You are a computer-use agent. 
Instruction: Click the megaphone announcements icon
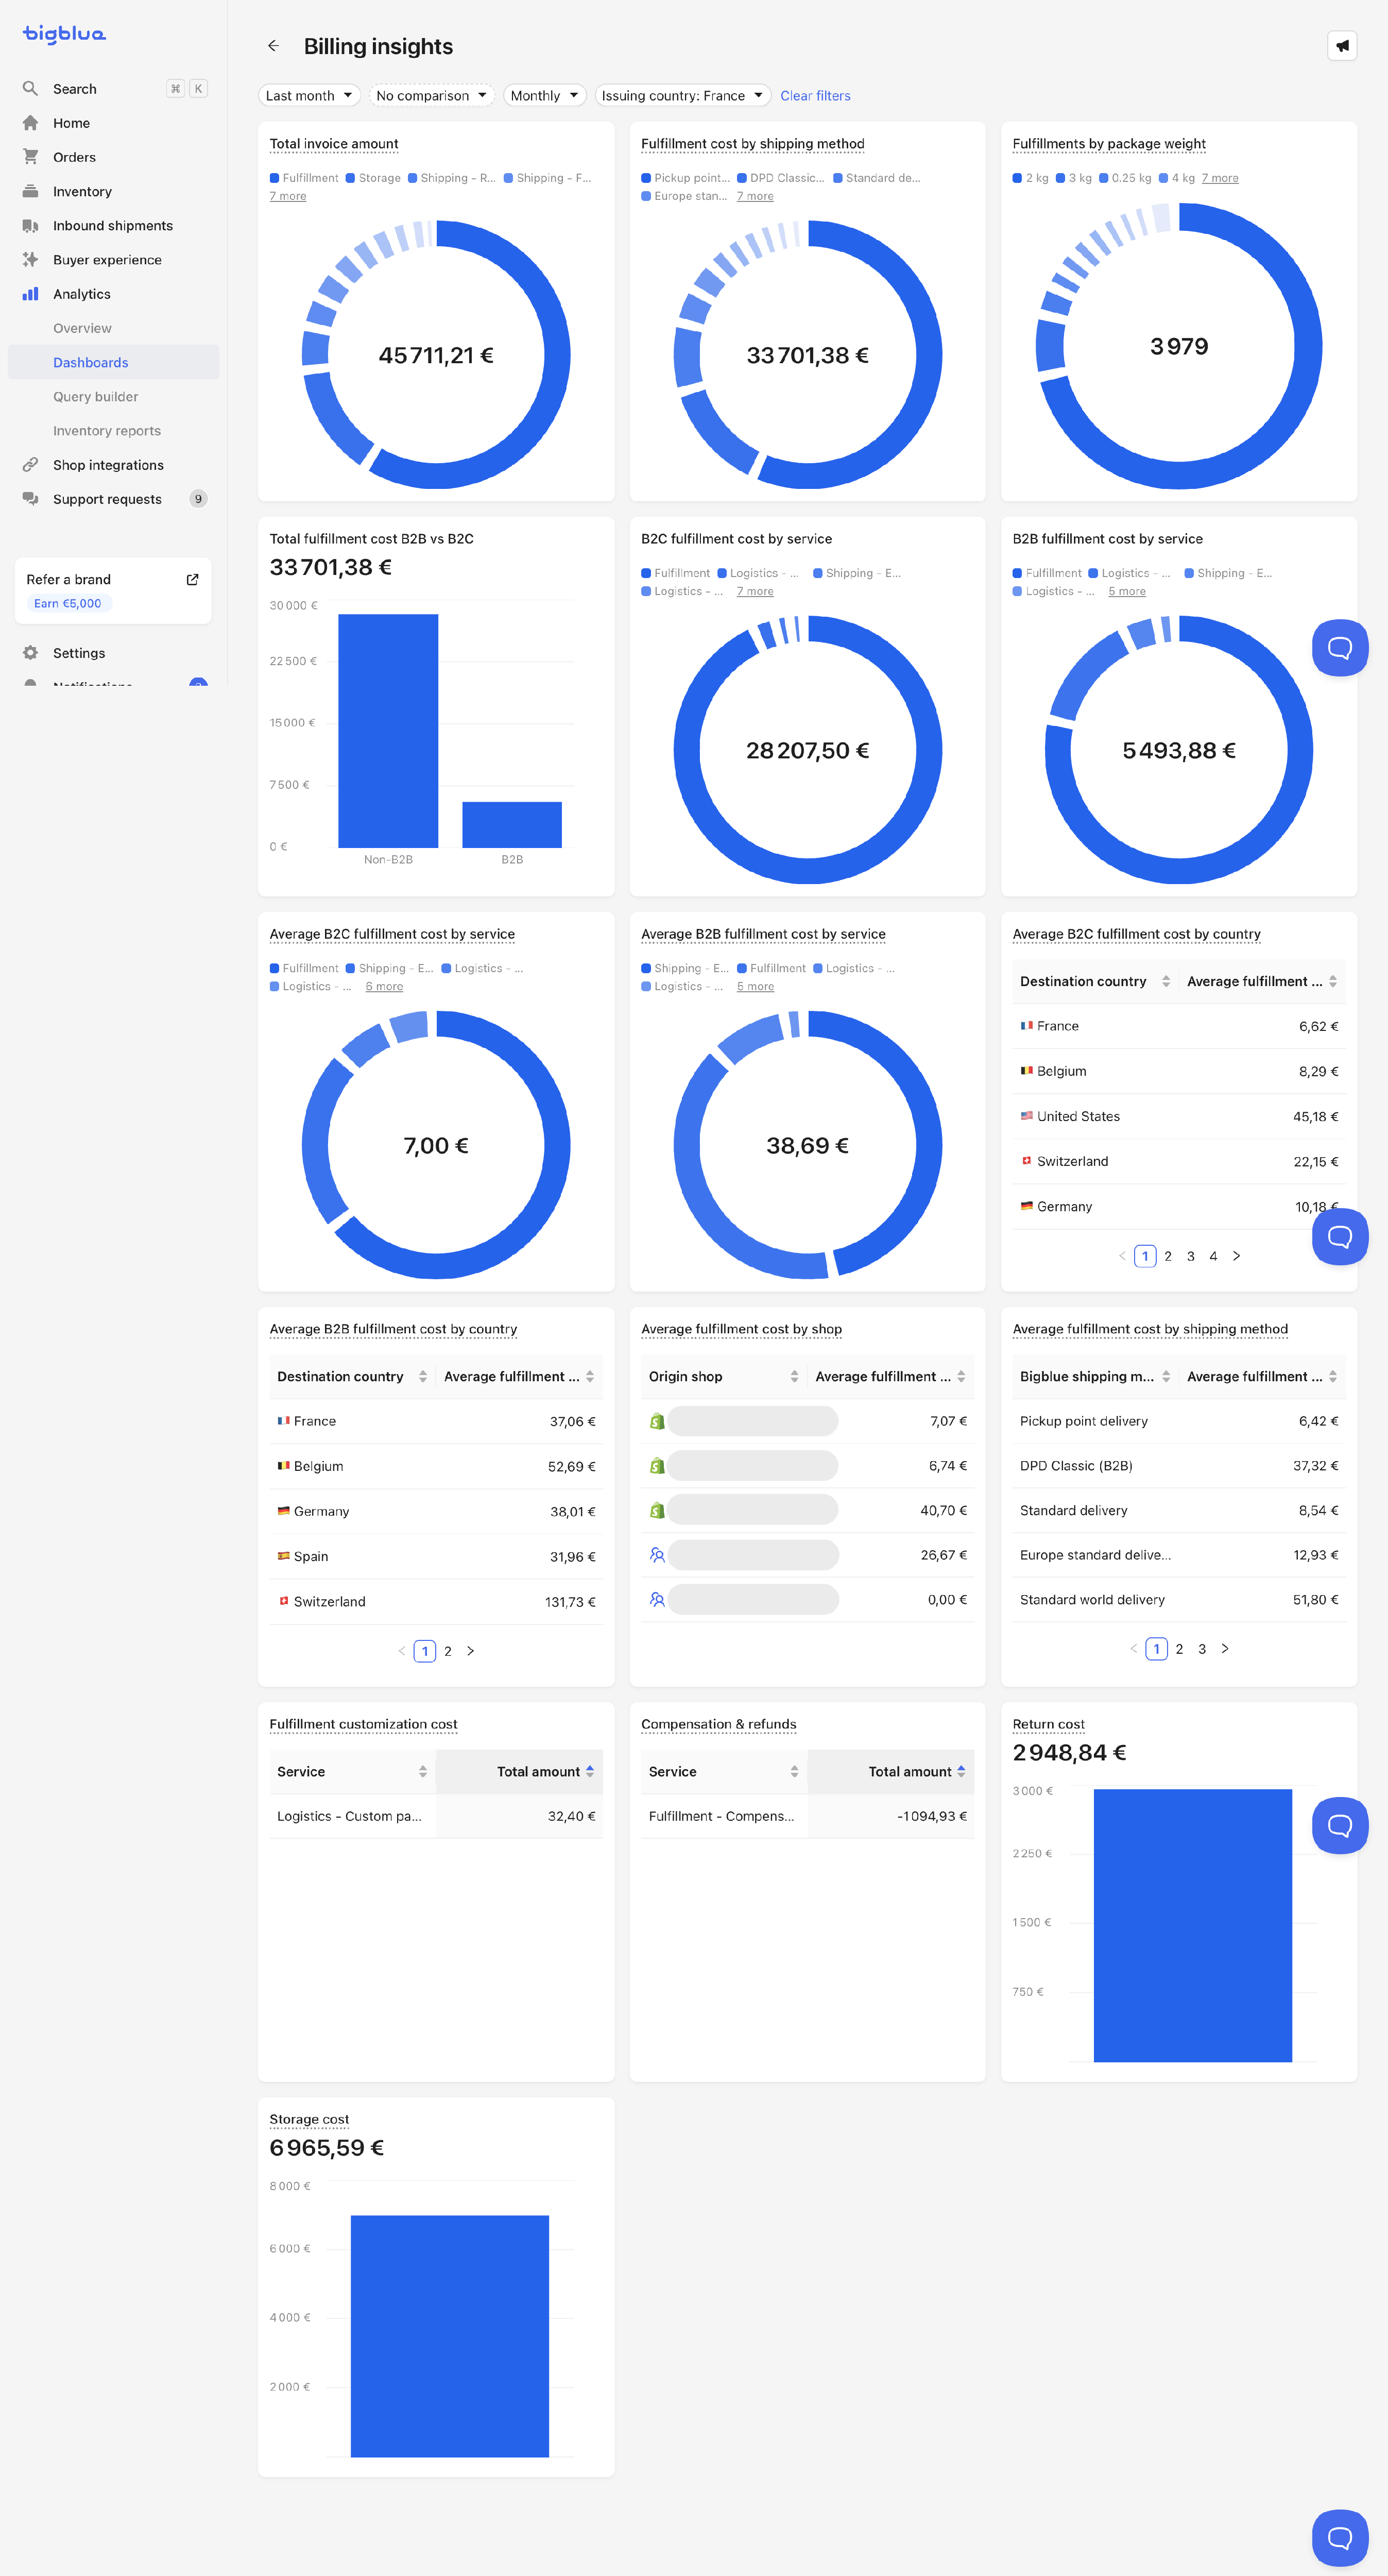tap(1341, 46)
